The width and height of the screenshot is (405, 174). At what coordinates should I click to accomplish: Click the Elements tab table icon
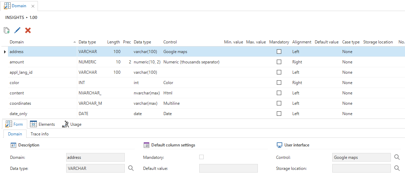[x=33, y=124]
